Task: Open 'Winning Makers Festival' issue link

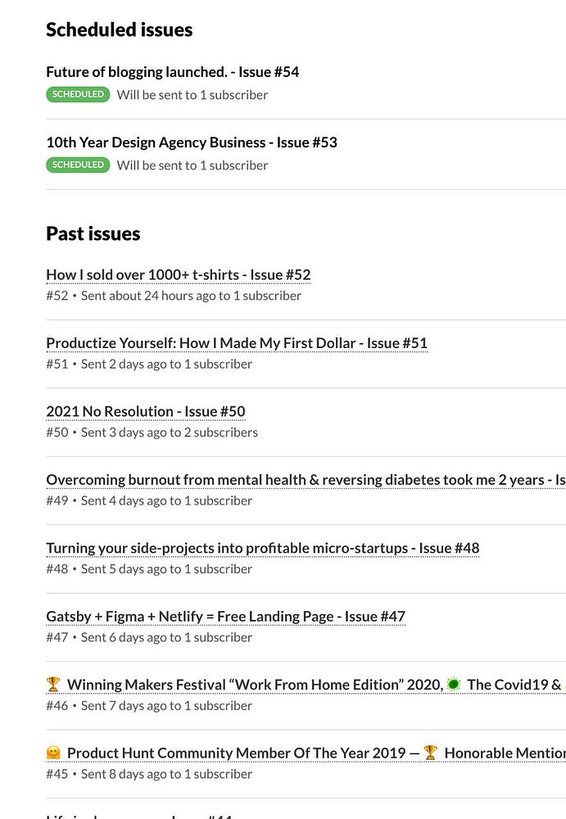Action: [x=306, y=685]
